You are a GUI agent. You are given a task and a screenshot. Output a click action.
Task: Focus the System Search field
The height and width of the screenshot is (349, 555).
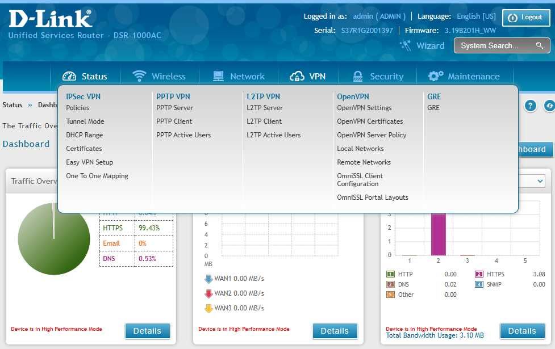tap(502, 45)
